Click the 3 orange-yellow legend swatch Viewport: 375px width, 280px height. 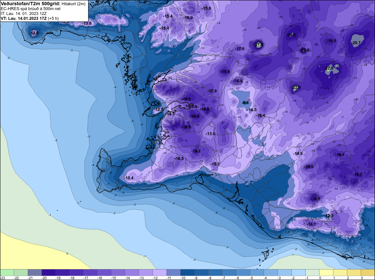[x=367, y=273]
